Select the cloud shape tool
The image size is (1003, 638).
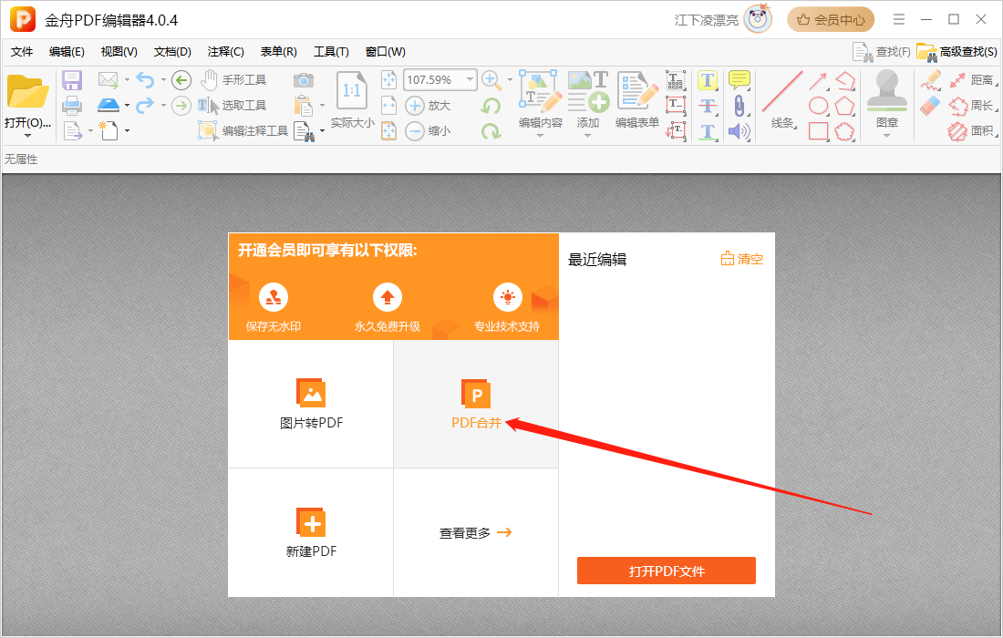coord(844,131)
